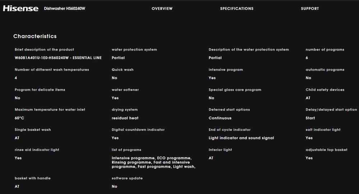Select the 'Quick wash' specification label
This screenshot has height=194, width=359.
(x=122, y=70)
